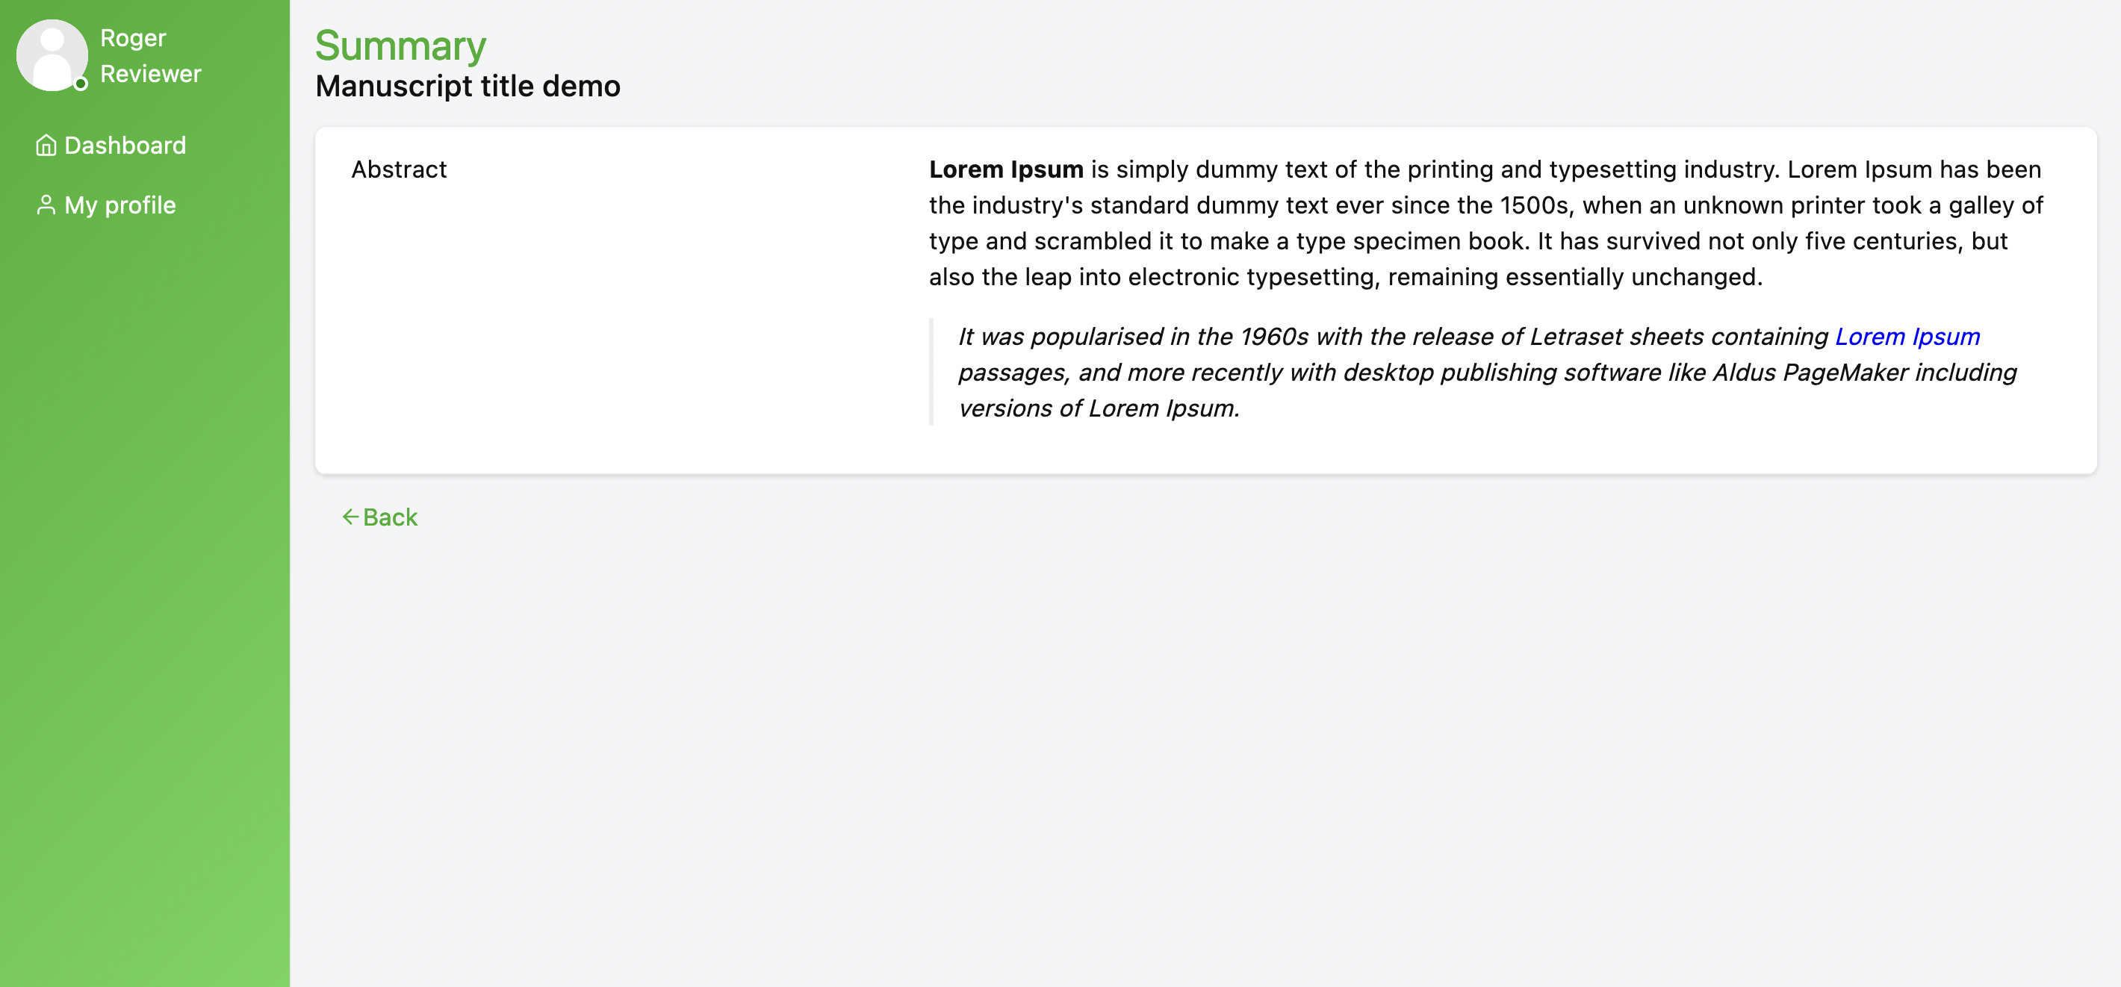Click the Back arrow icon

coord(350,517)
